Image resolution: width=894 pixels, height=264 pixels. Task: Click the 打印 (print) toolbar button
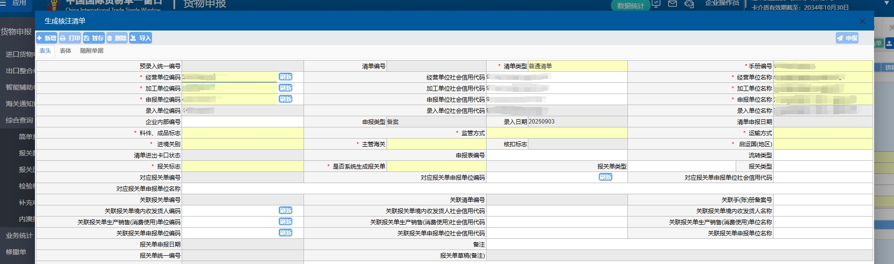point(70,38)
